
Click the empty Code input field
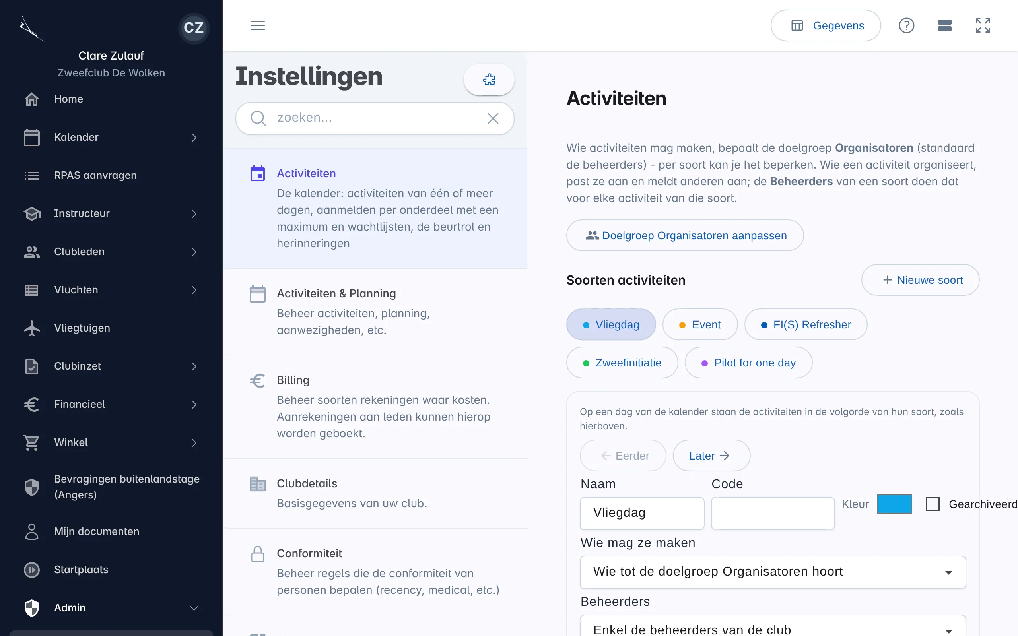[x=772, y=513]
